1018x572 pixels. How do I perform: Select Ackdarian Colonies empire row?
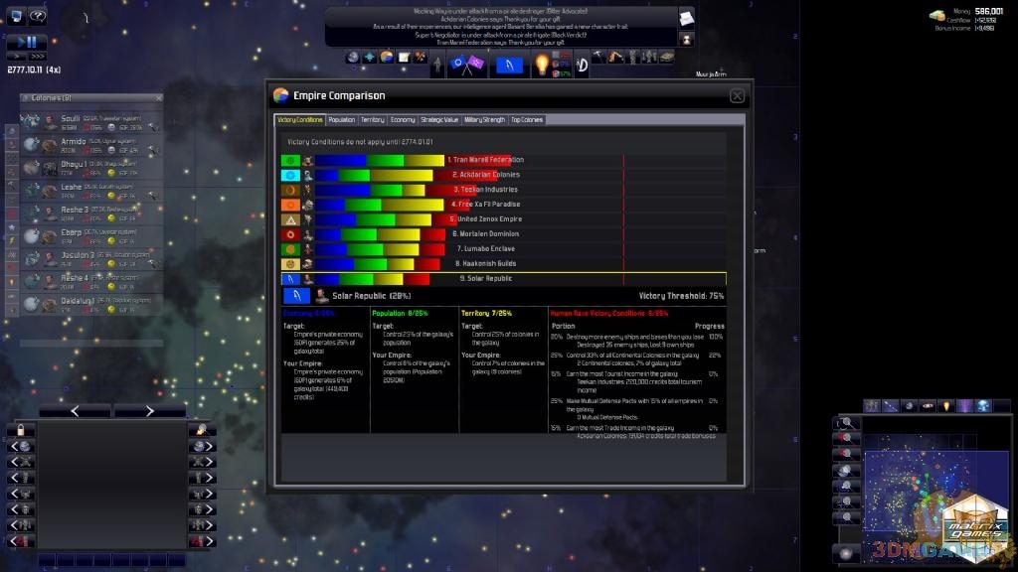pos(504,175)
